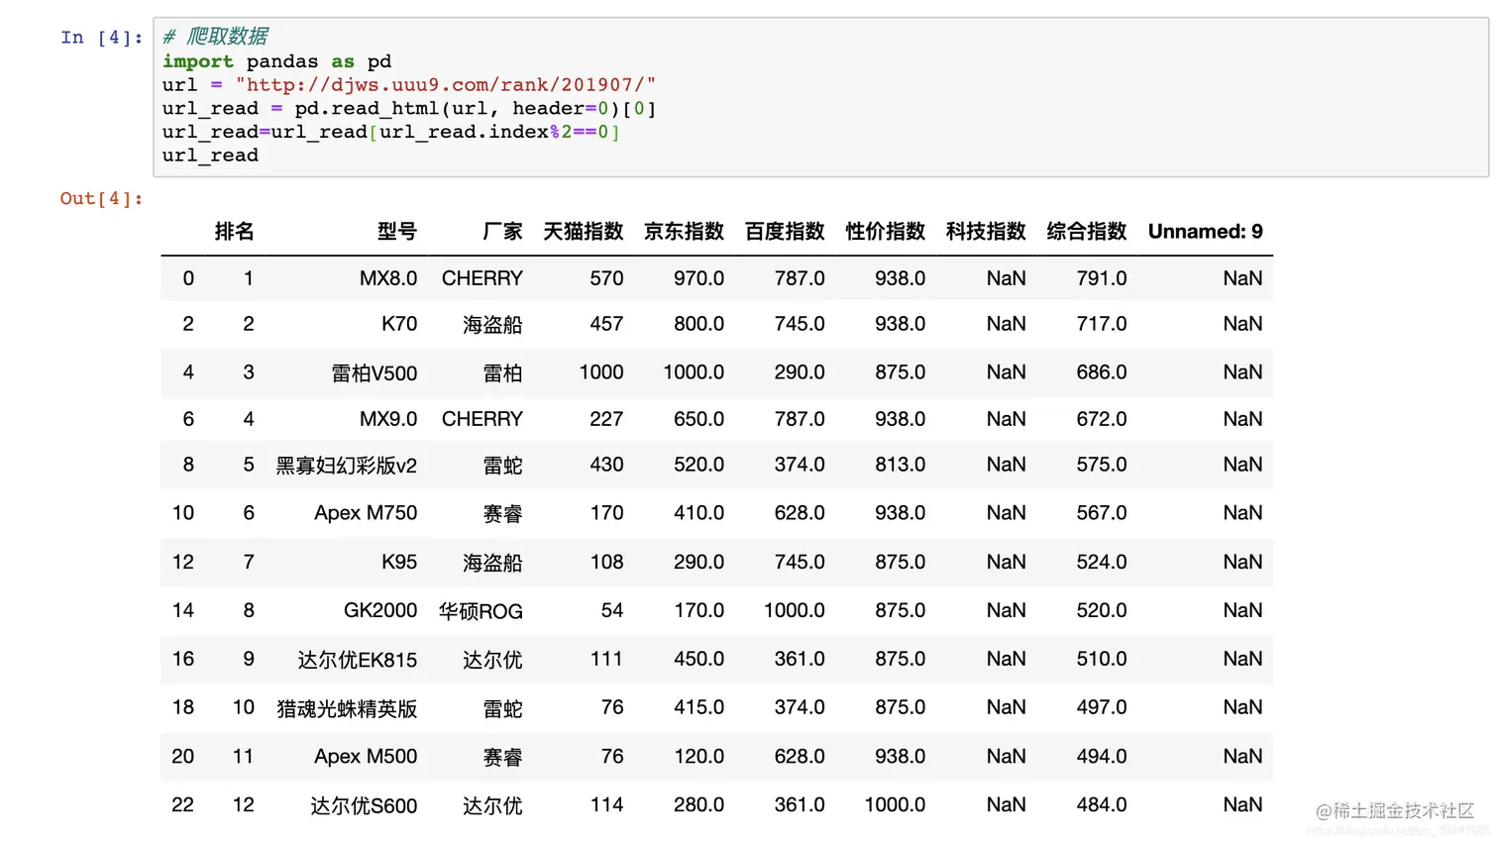Click the 1000 Tmall value in 雷柏V500 row

point(601,372)
